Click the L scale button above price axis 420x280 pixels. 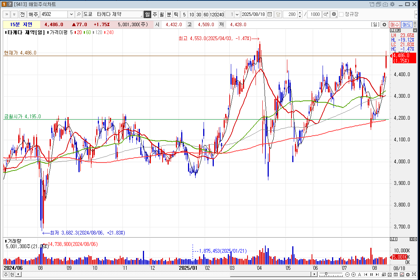pyautogui.click(x=392, y=30)
